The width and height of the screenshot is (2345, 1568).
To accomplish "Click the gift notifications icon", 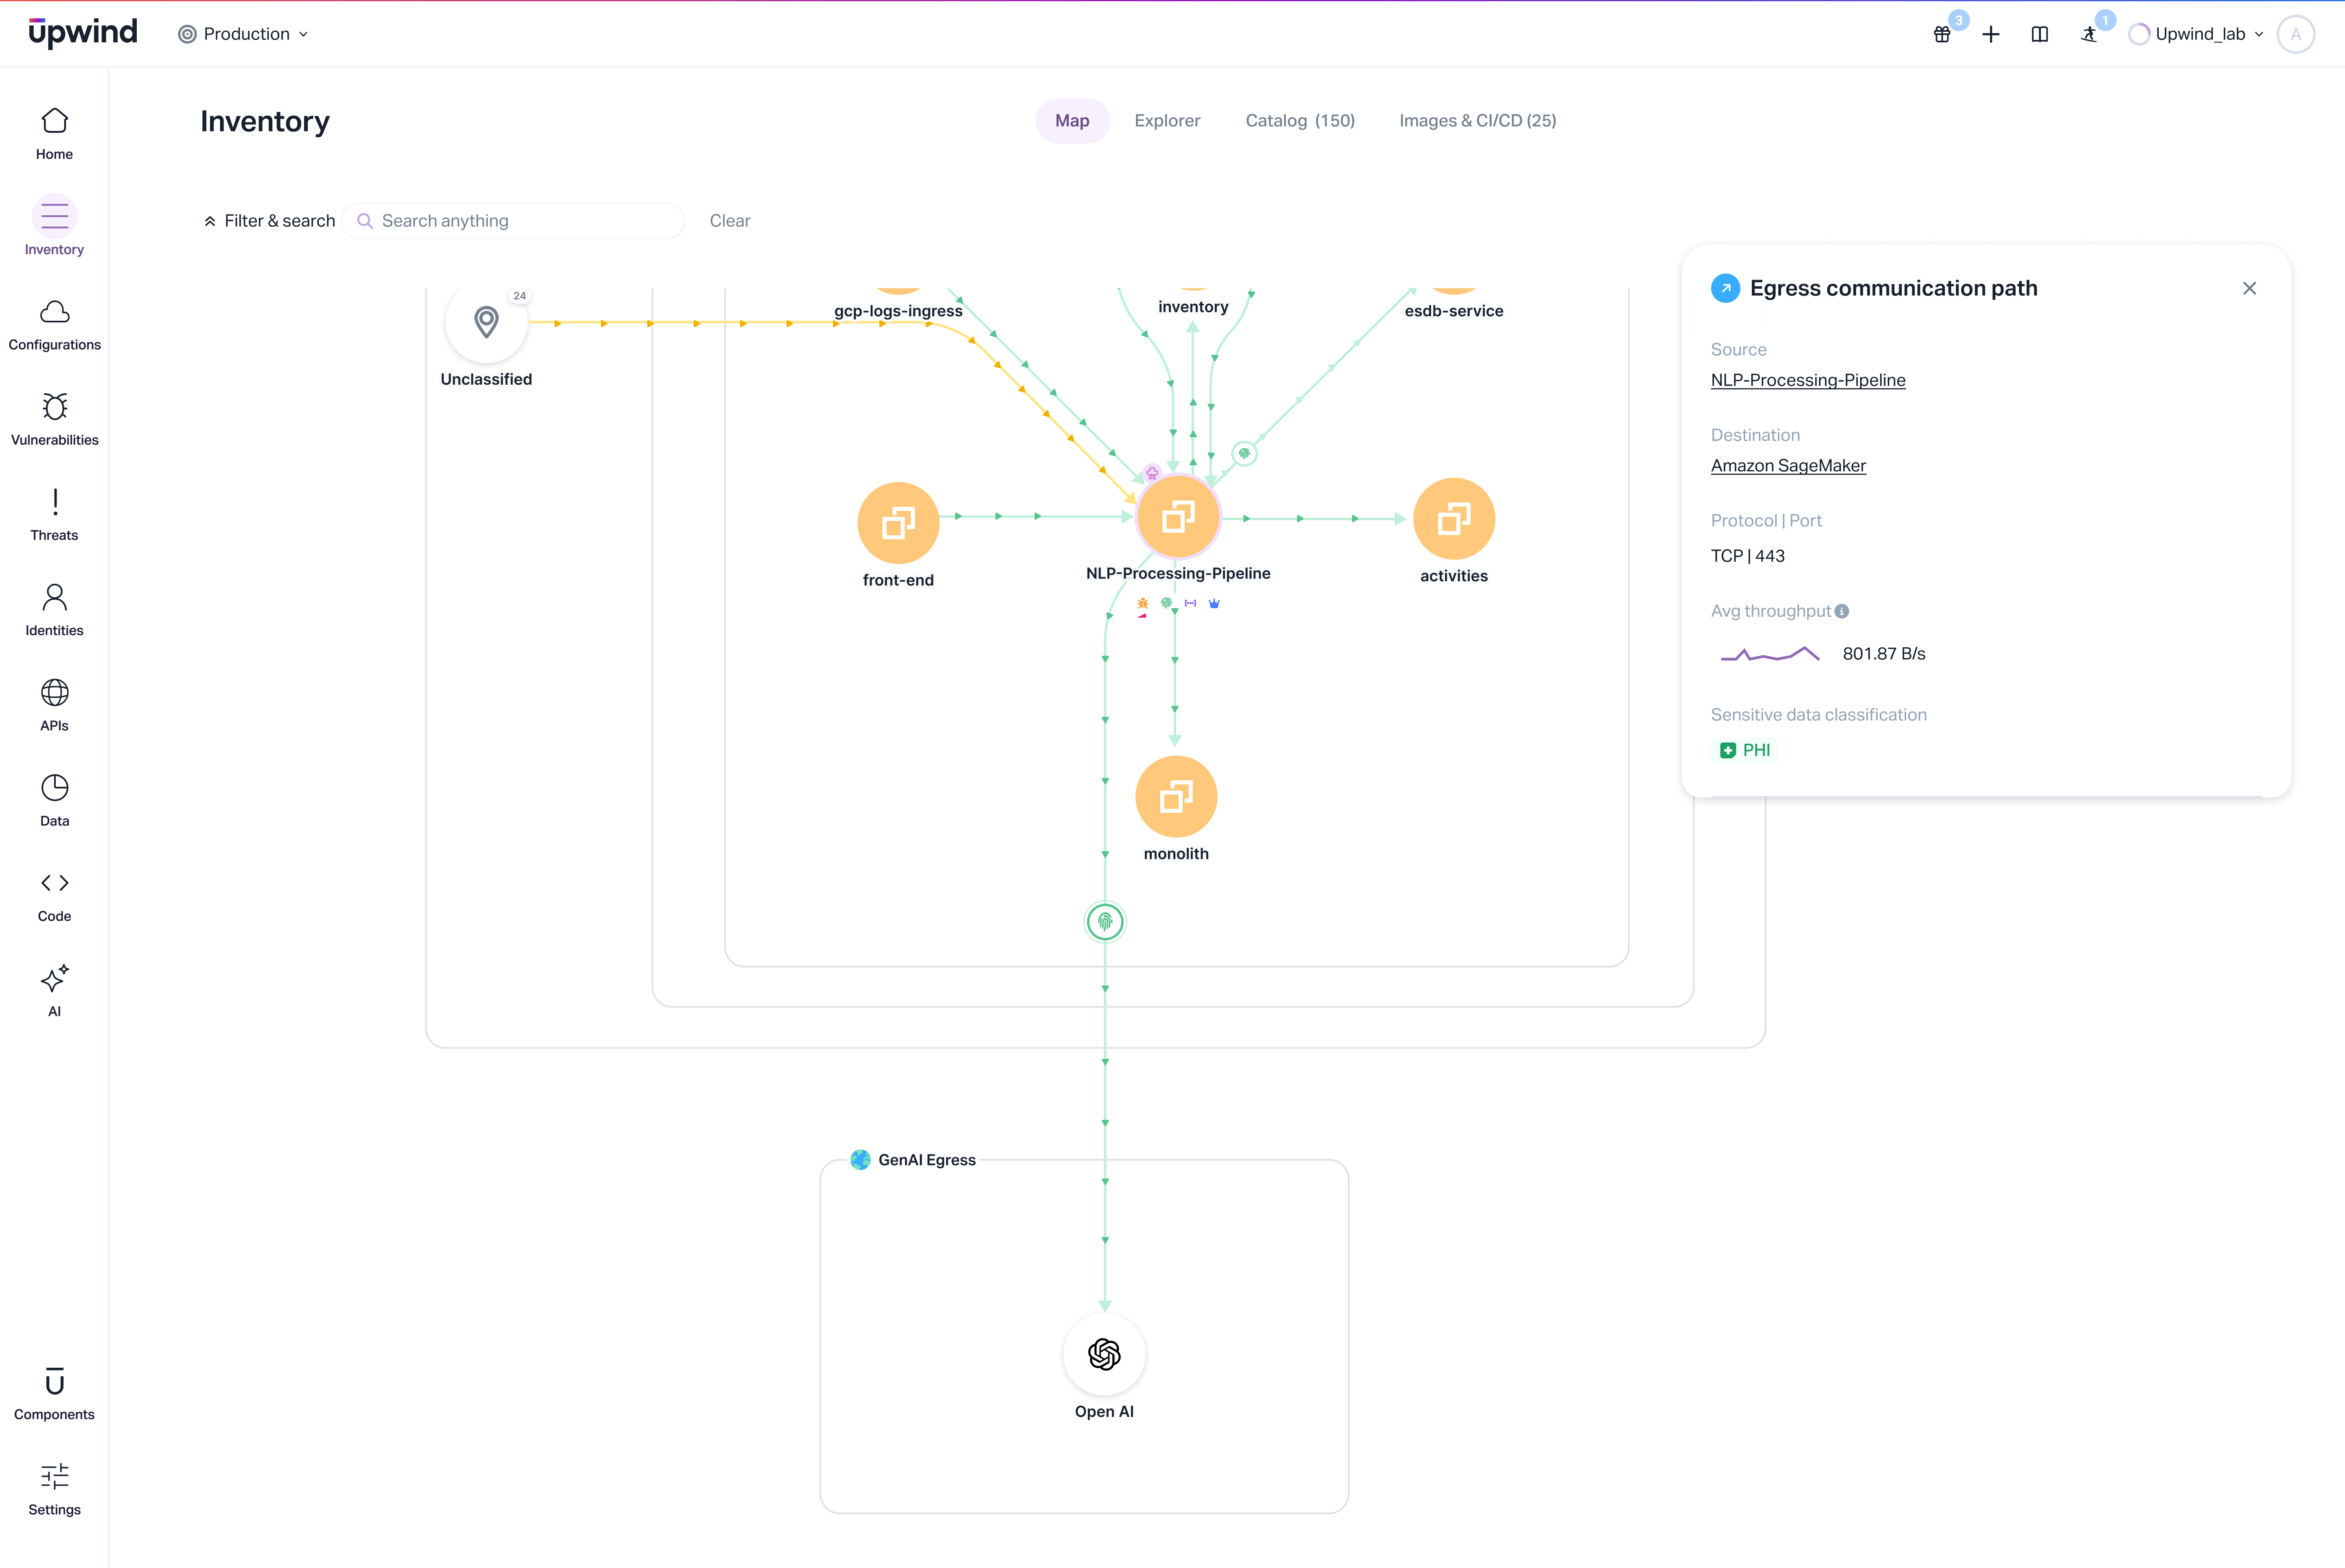I will (x=1941, y=35).
